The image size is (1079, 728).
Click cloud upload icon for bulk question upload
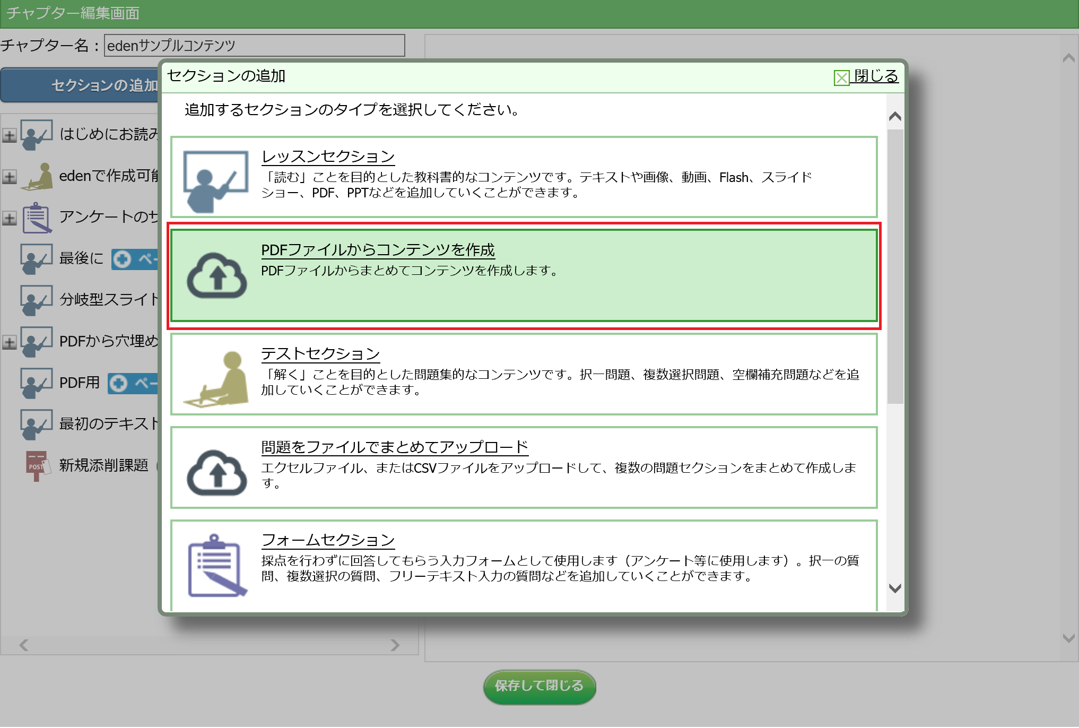pos(216,473)
